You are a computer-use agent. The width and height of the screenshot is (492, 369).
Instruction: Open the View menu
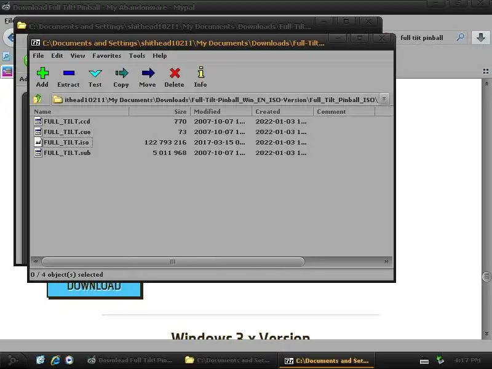click(77, 55)
